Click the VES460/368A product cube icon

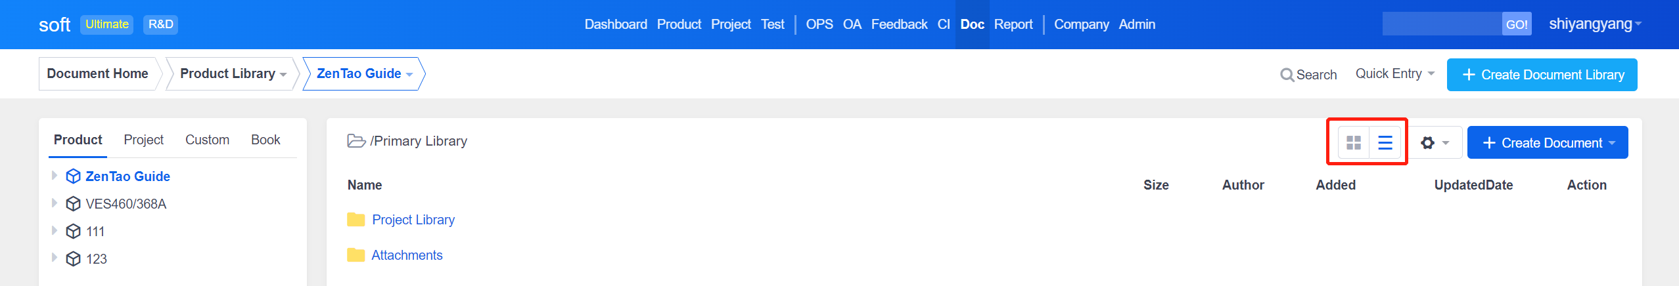[74, 204]
